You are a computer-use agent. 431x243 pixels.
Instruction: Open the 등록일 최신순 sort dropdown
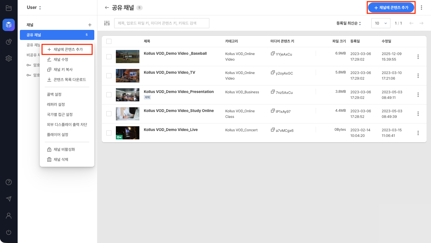(348, 23)
